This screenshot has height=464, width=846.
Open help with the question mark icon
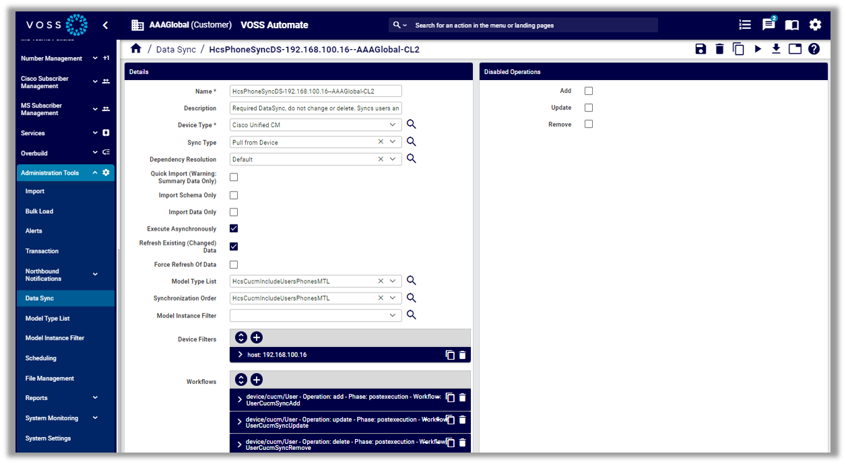coord(814,48)
